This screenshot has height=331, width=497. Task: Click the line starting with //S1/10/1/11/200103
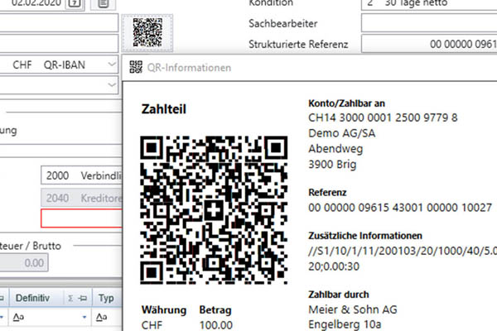(x=403, y=251)
